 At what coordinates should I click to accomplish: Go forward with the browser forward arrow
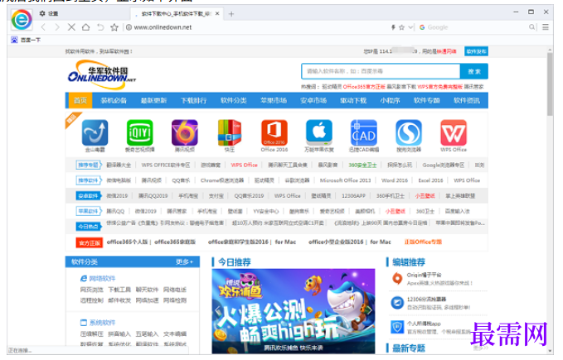[x=56, y=27]
